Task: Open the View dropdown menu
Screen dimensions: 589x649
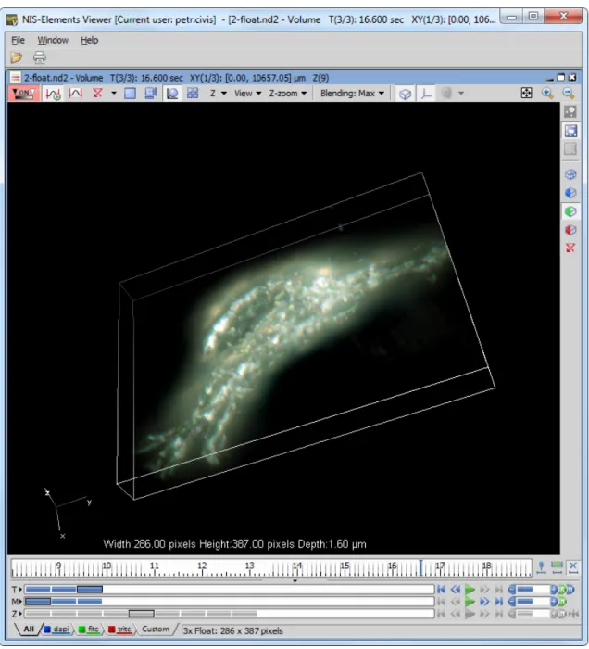Action: pyautogui.click(x=247, y=93)
